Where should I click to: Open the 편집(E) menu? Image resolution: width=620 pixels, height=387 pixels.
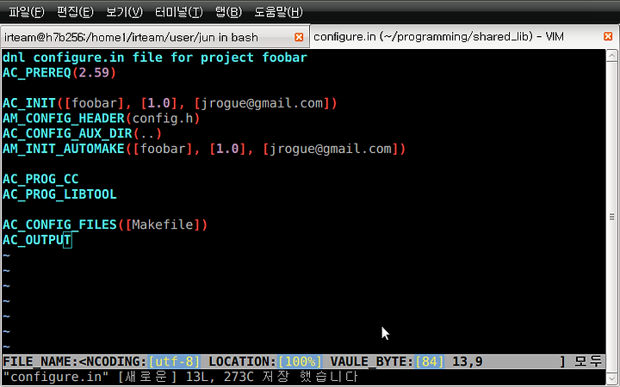pyautogui.click(x=75, y=12)
